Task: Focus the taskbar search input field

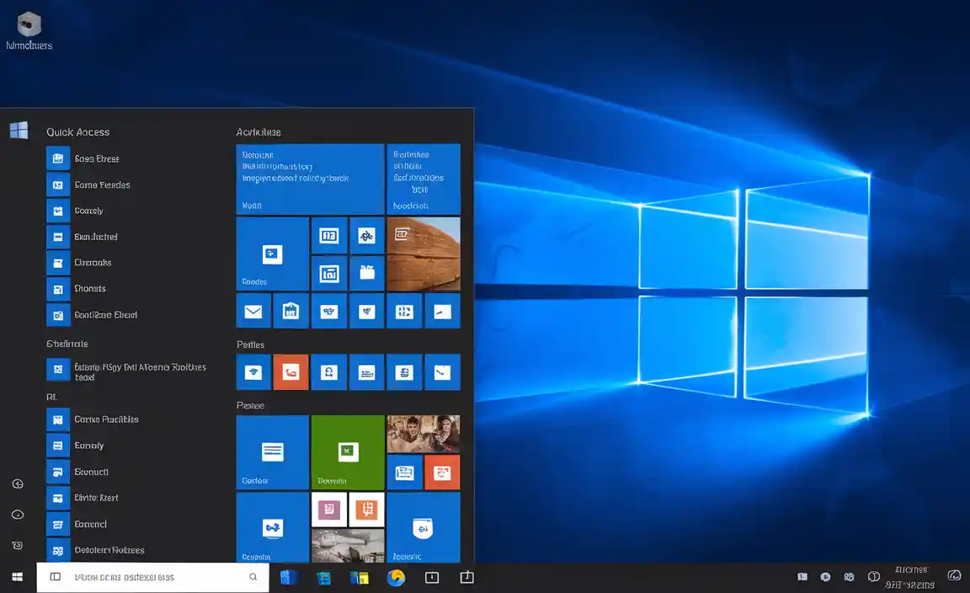Action: (152, 577)
